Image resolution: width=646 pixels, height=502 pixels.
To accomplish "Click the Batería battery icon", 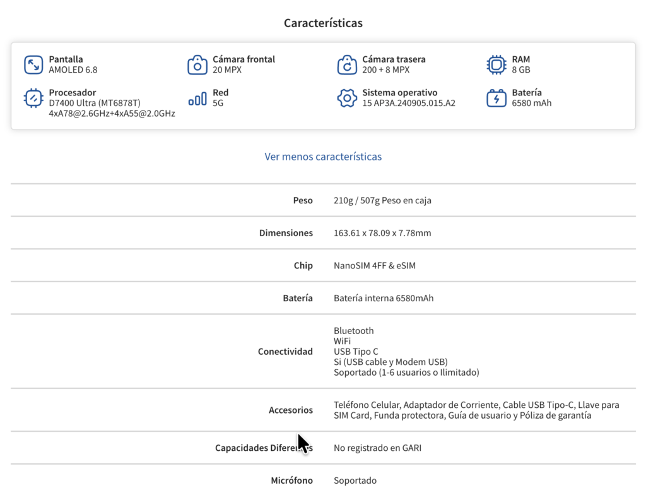I will pos(496,98).
